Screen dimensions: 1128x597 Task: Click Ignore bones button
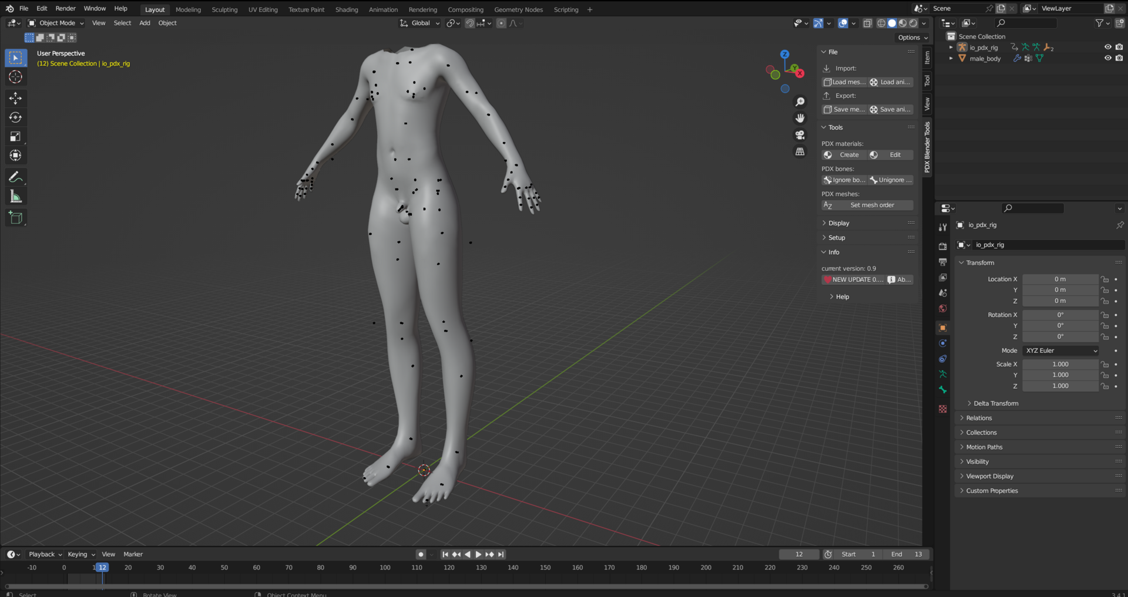(x=844, y=180)
